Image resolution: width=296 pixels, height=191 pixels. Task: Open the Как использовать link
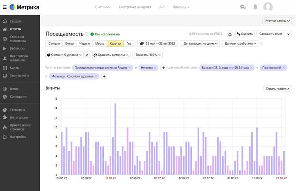pyautogui.click(x=105, y=34)
